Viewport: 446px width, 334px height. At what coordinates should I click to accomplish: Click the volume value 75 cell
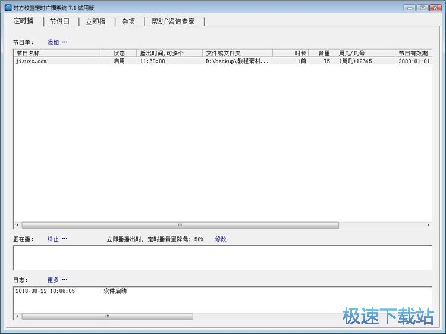pos(327,61)
